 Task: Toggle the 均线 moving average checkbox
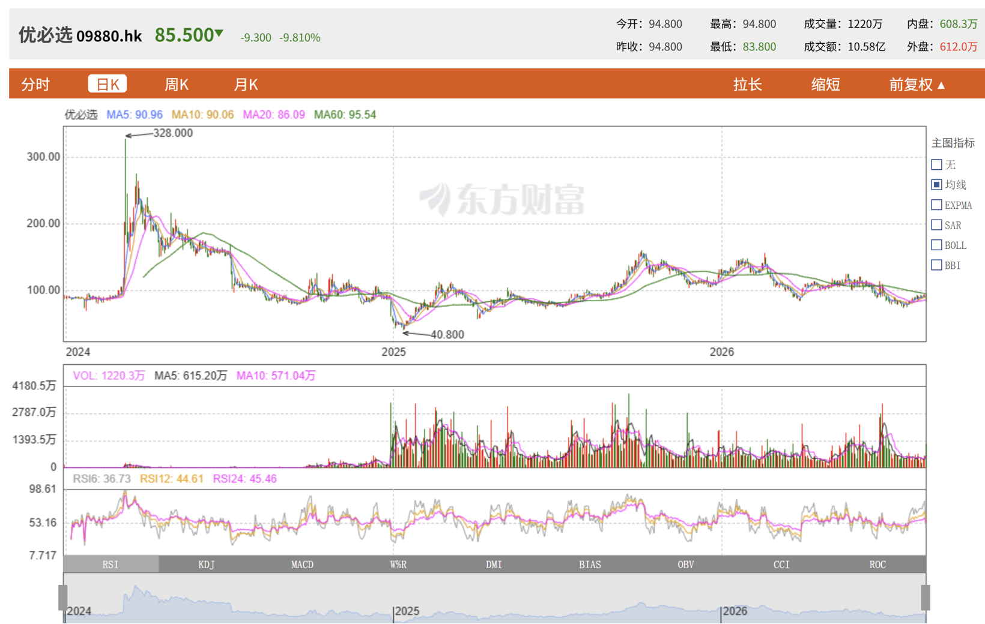tap(936, 185)
